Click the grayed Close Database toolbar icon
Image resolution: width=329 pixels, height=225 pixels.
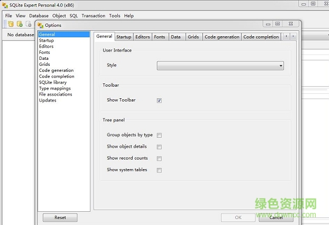click(29, 24)
